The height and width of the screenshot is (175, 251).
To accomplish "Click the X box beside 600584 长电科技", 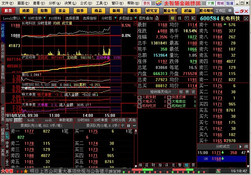I will click(246, 19).
